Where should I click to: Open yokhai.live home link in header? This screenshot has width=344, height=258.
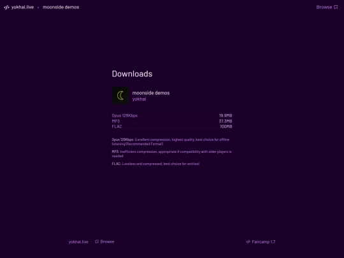(x=22, y=7)
